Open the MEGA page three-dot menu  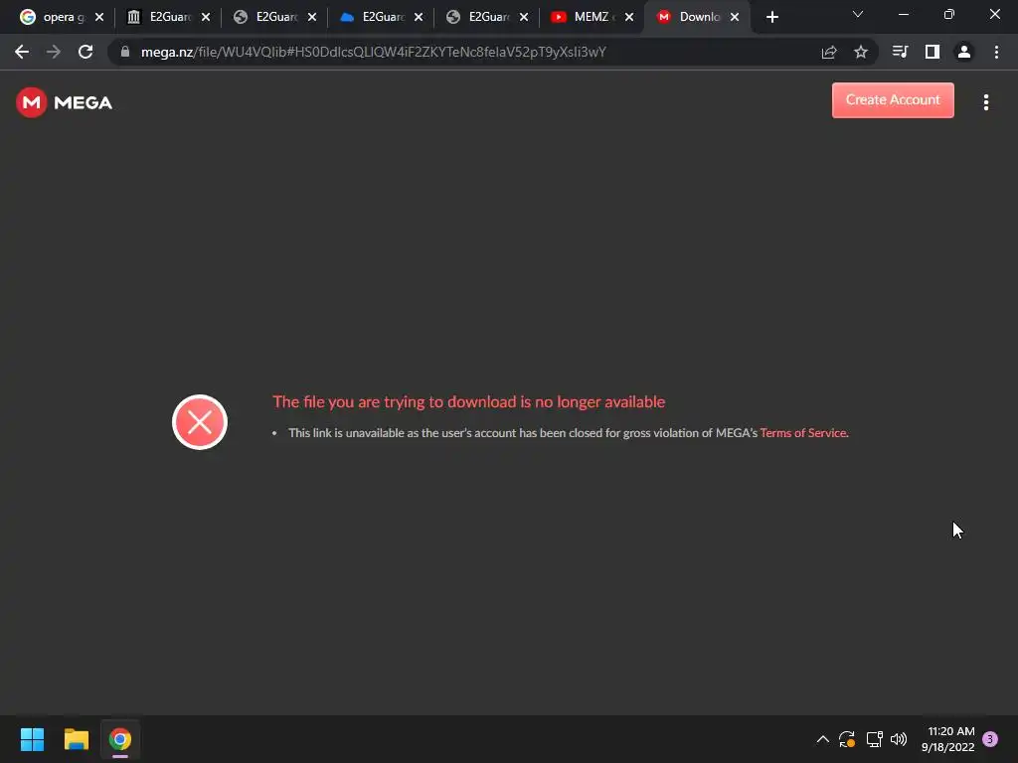tap(985, 102)
